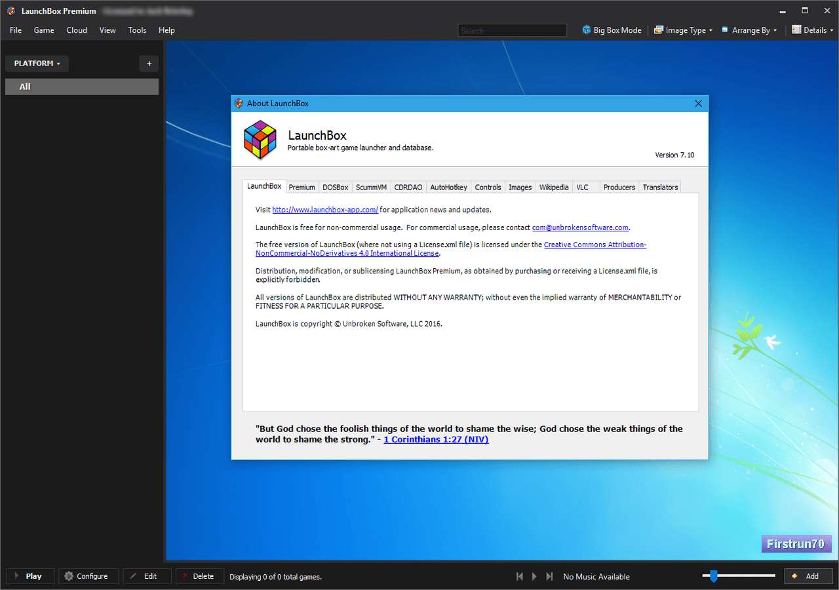
Task: Click the plus button beside PLATFORM
Action: [x=149, y=64]
